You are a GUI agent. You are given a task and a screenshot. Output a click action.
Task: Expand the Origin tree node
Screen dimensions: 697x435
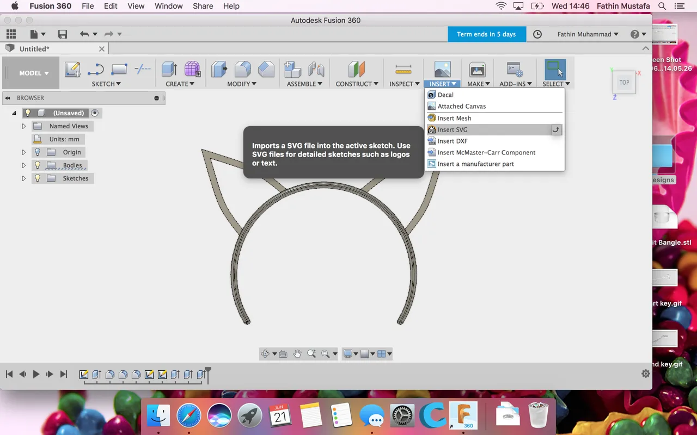point(23,152)
